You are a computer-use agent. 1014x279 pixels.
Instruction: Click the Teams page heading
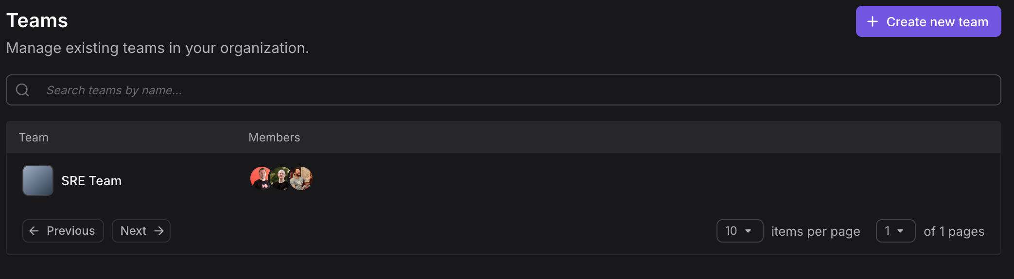[37, 21]
